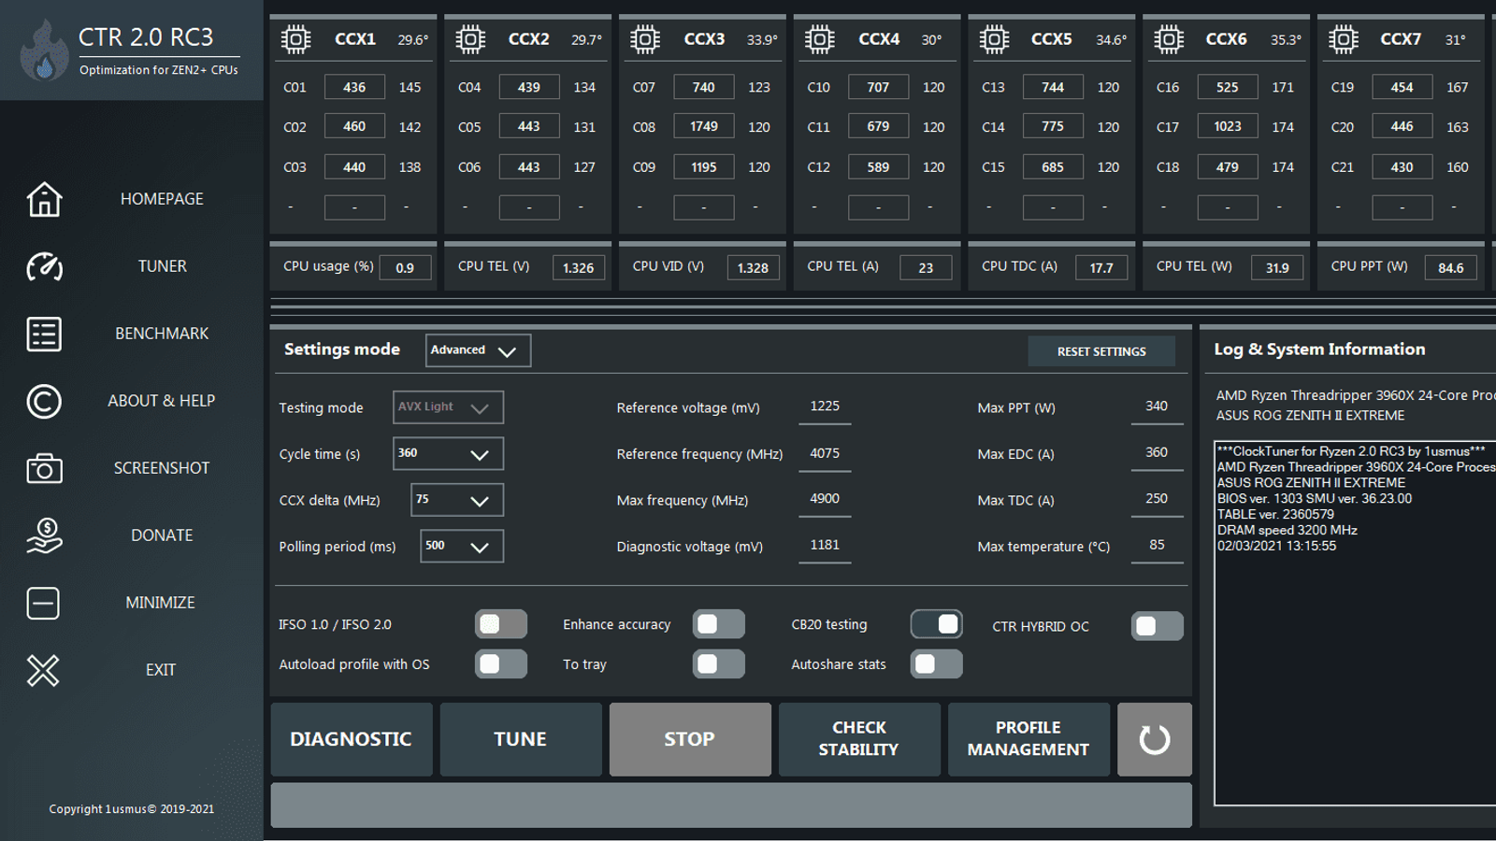Expand the Polling period dropdown
The image size is (1496, 841).
click(462, 546)
